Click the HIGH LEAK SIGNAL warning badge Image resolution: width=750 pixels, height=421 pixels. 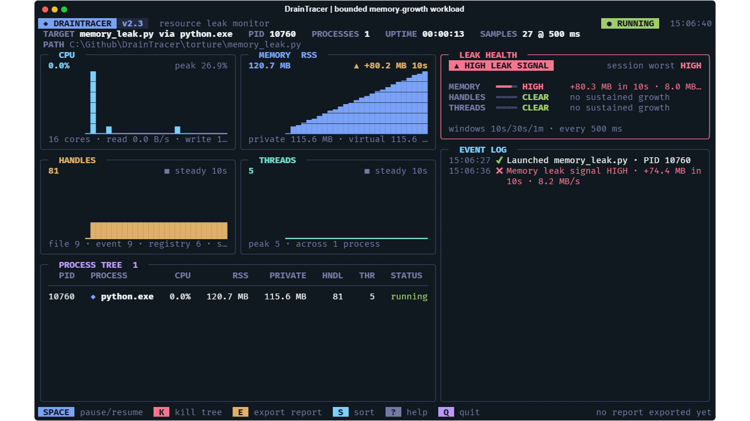pyautogui.click(x=501, y=65)
